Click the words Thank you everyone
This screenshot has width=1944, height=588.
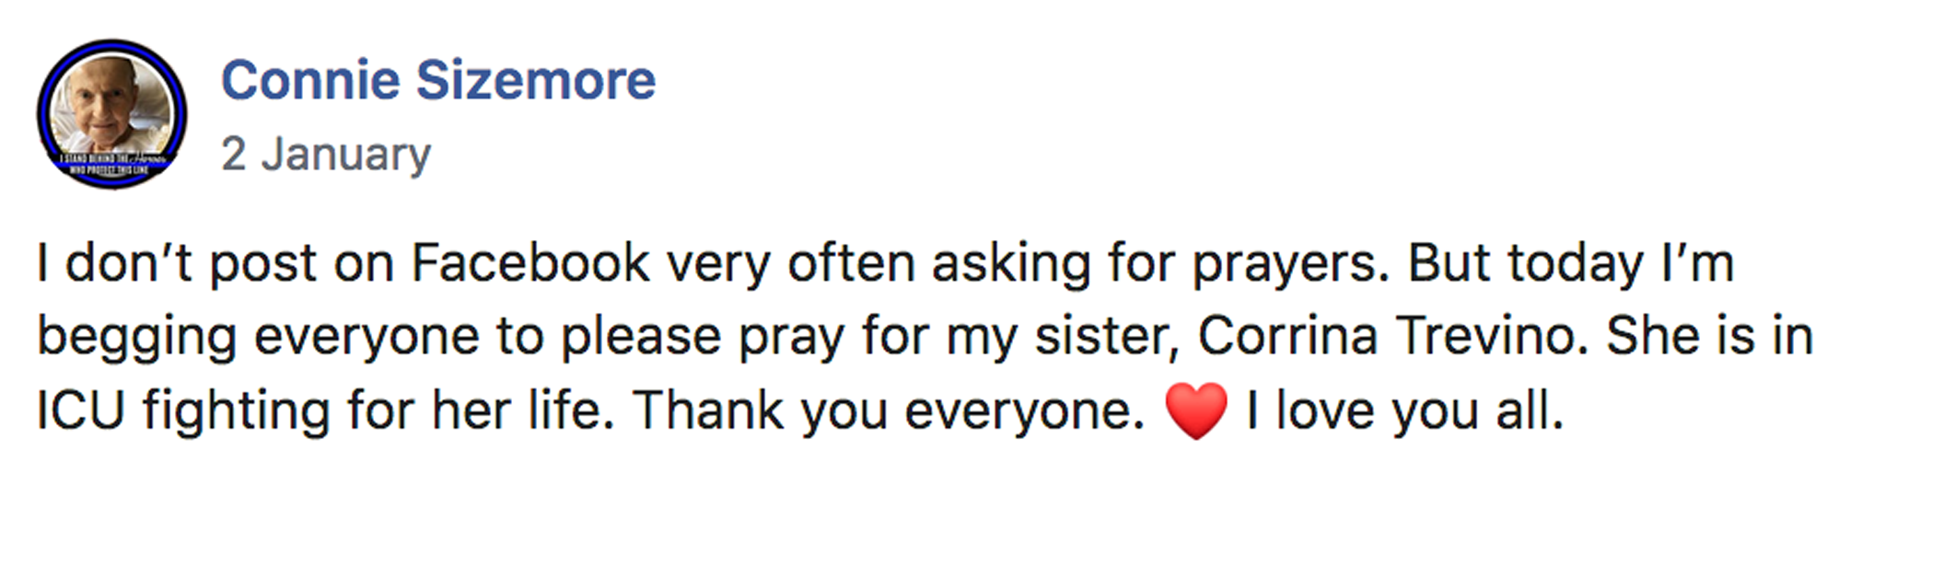(x=889, y=410)
